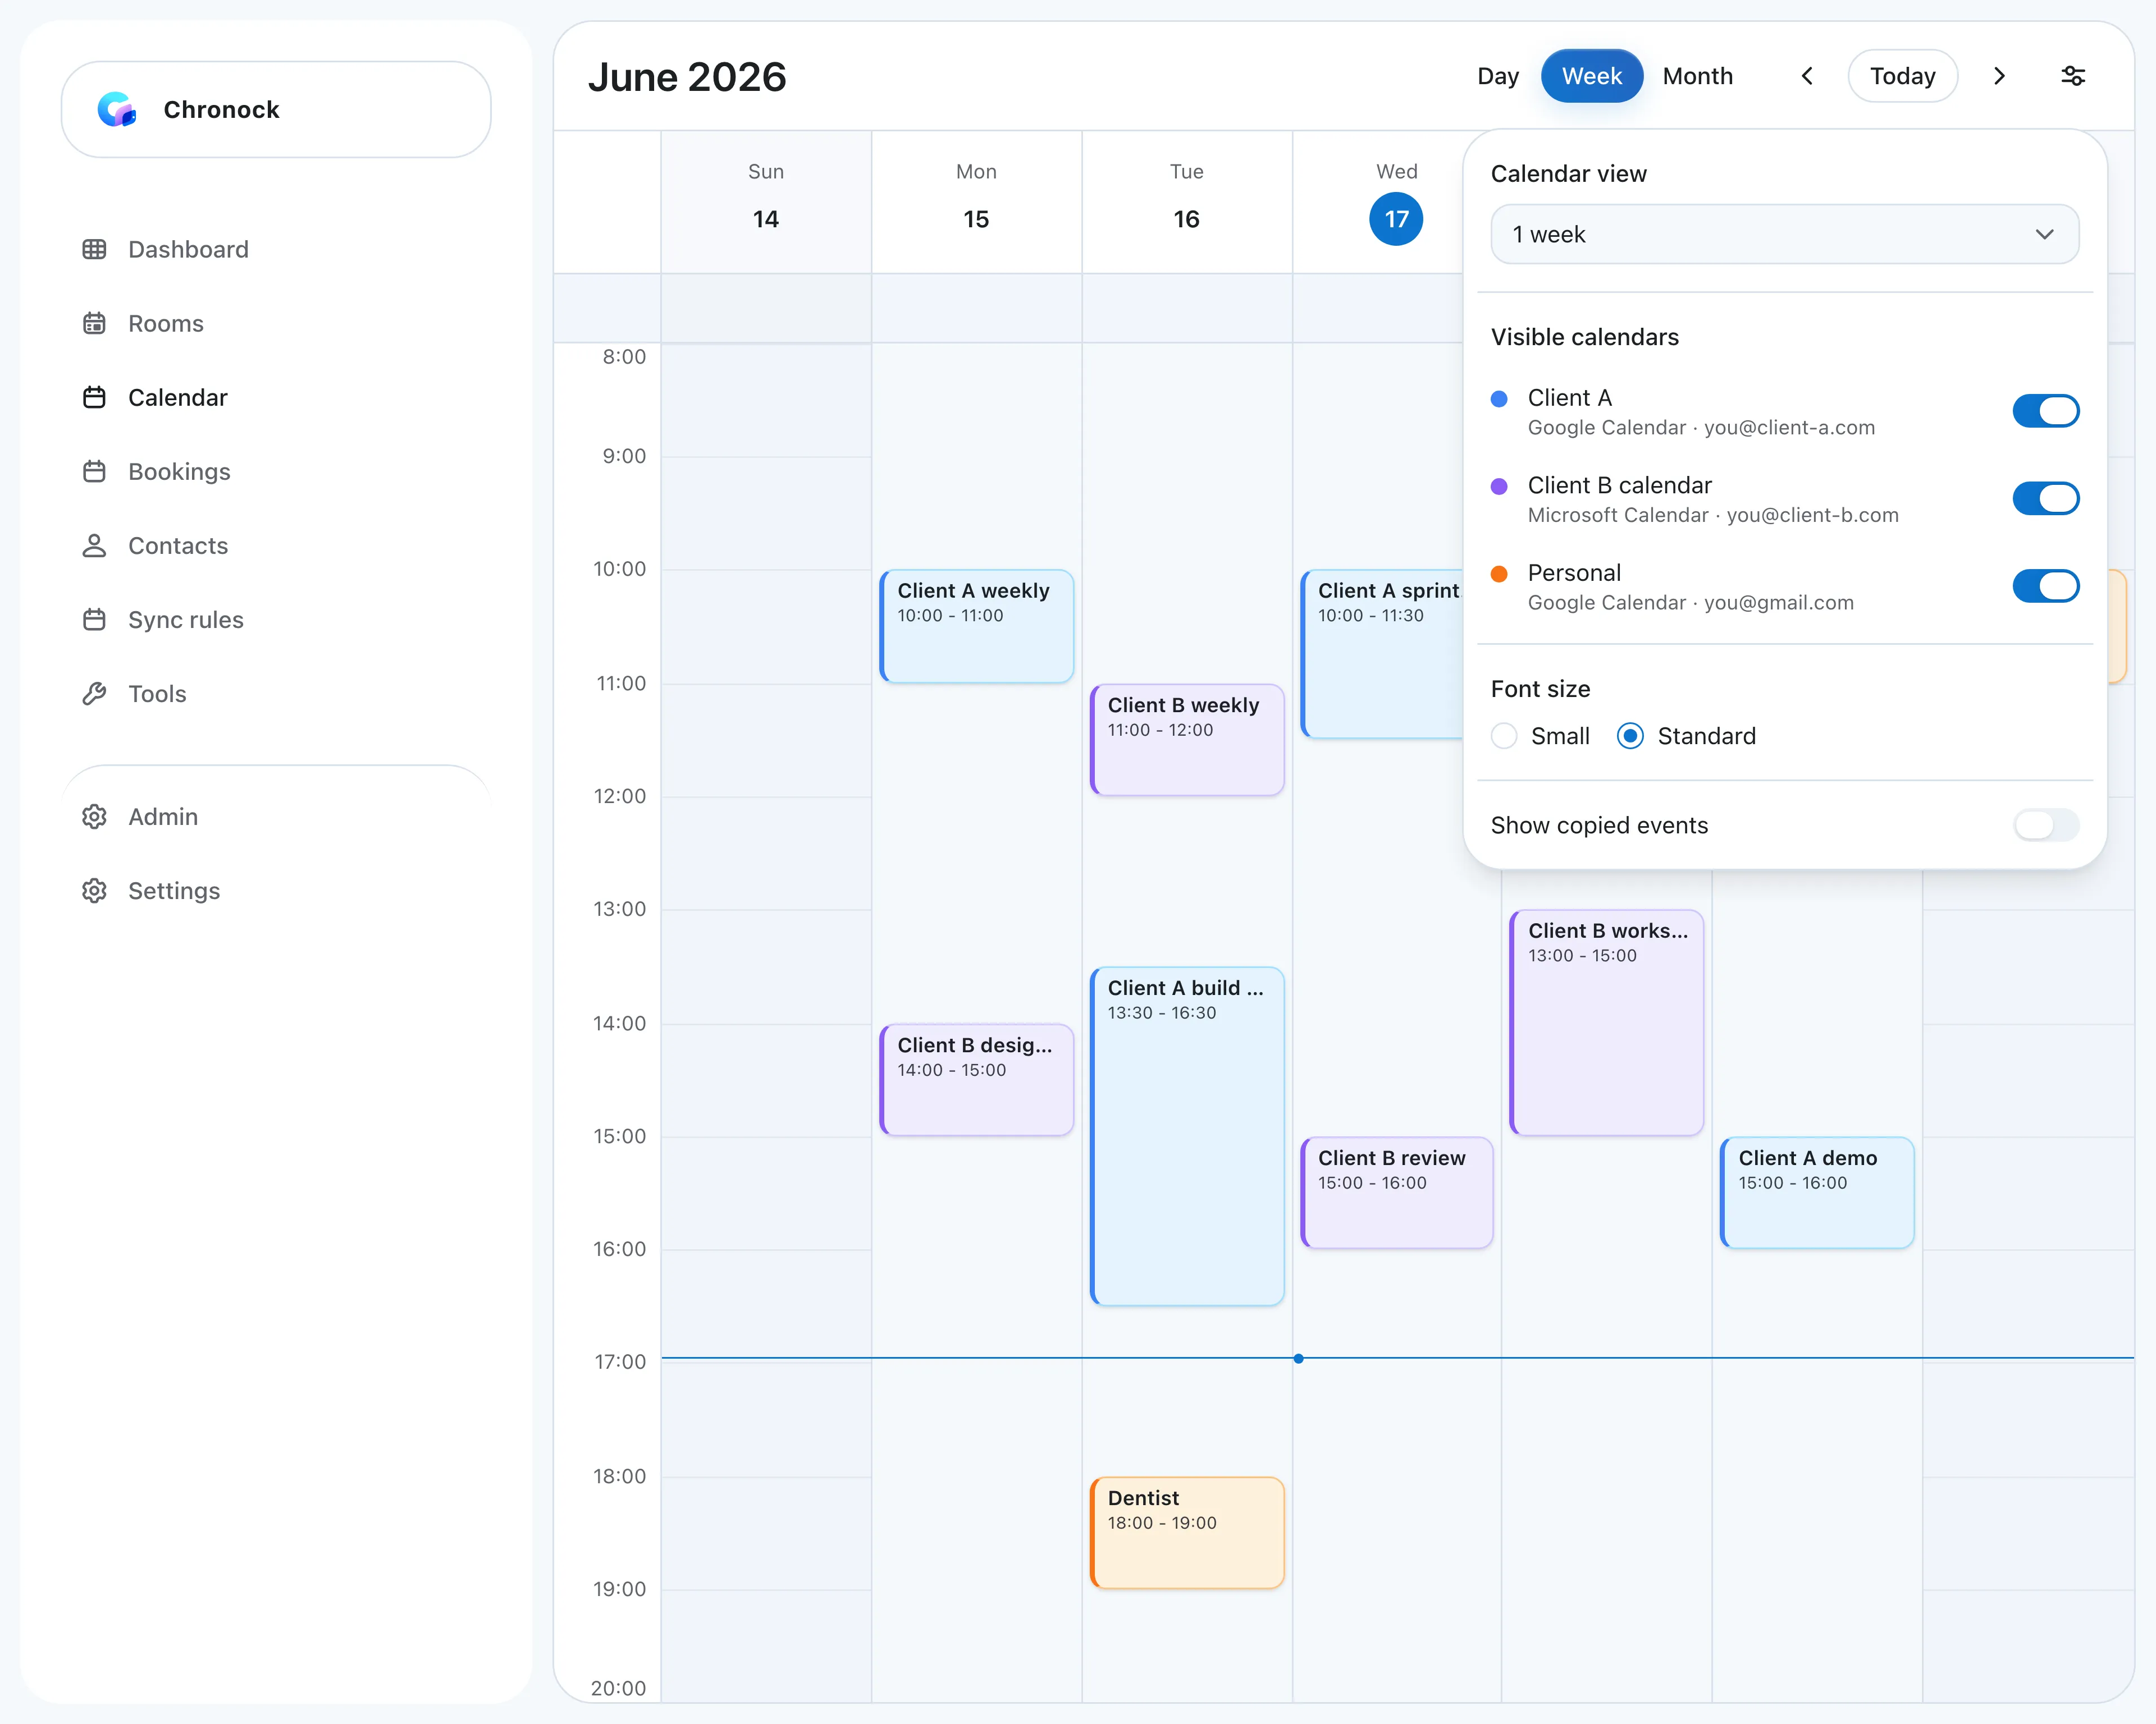Screen dimensions: 2156x1724
Task: Click the Settings gear icon
Action: (94, 891)
